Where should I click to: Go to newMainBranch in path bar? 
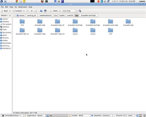[46, 15]
